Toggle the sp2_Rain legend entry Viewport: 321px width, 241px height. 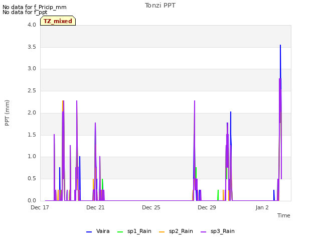[176, 231]
